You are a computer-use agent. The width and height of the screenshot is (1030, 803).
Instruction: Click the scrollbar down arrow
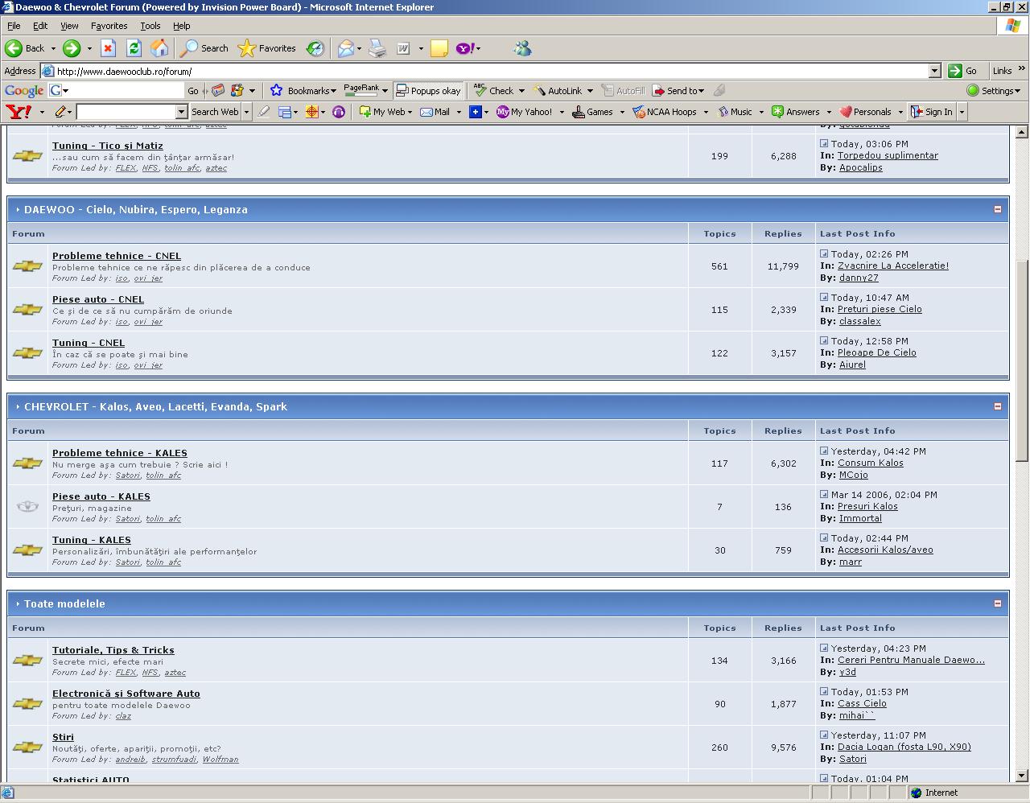click(x=1022, y=776)
